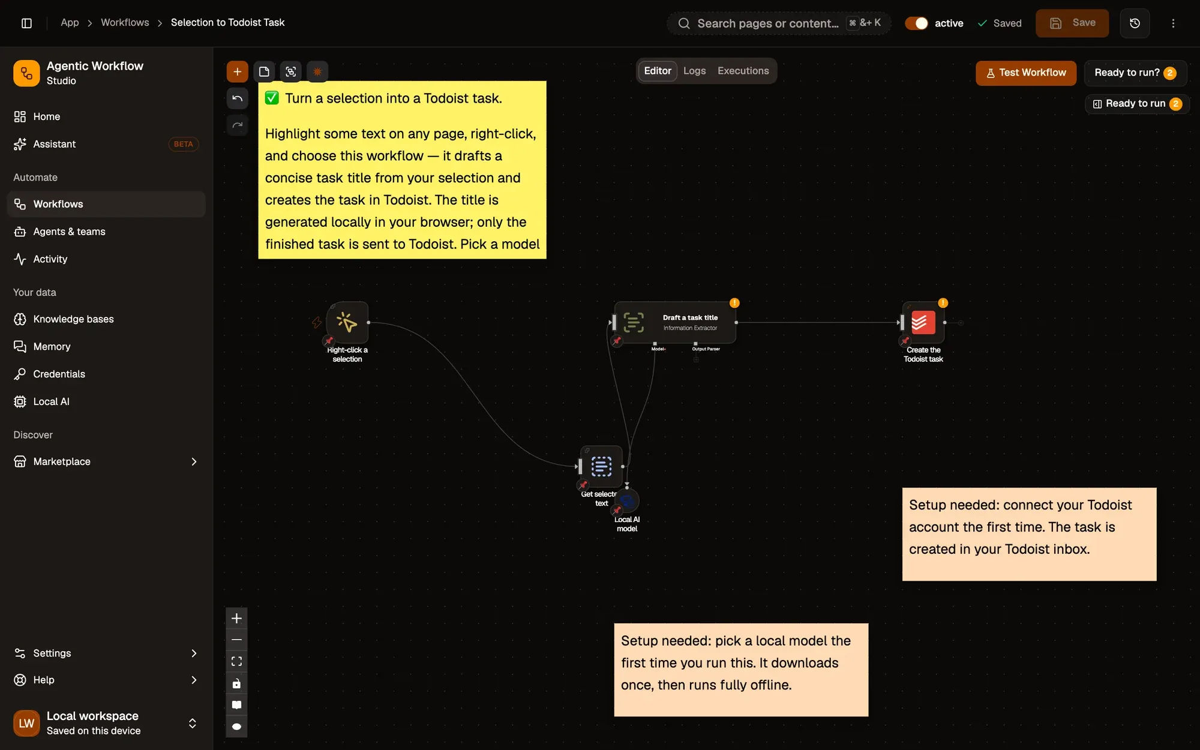The image size is (1200, 750).
Task: Click the BETA badge next to Assistant
Action: pos(183,144)
